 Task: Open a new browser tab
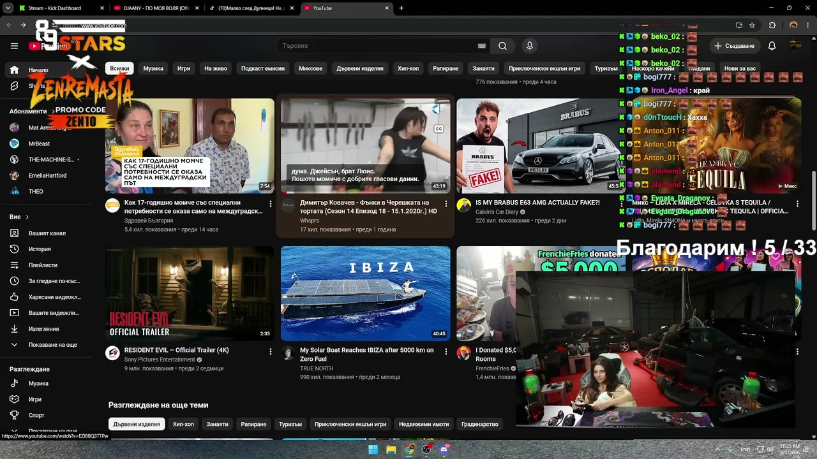401,8
